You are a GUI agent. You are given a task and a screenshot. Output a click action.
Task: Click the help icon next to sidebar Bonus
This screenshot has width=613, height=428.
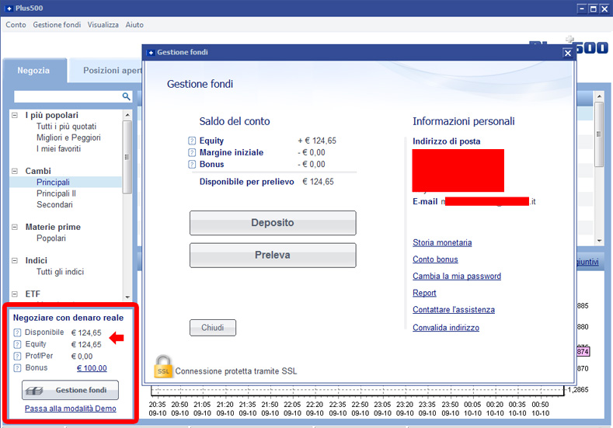(x=17, y=368)
